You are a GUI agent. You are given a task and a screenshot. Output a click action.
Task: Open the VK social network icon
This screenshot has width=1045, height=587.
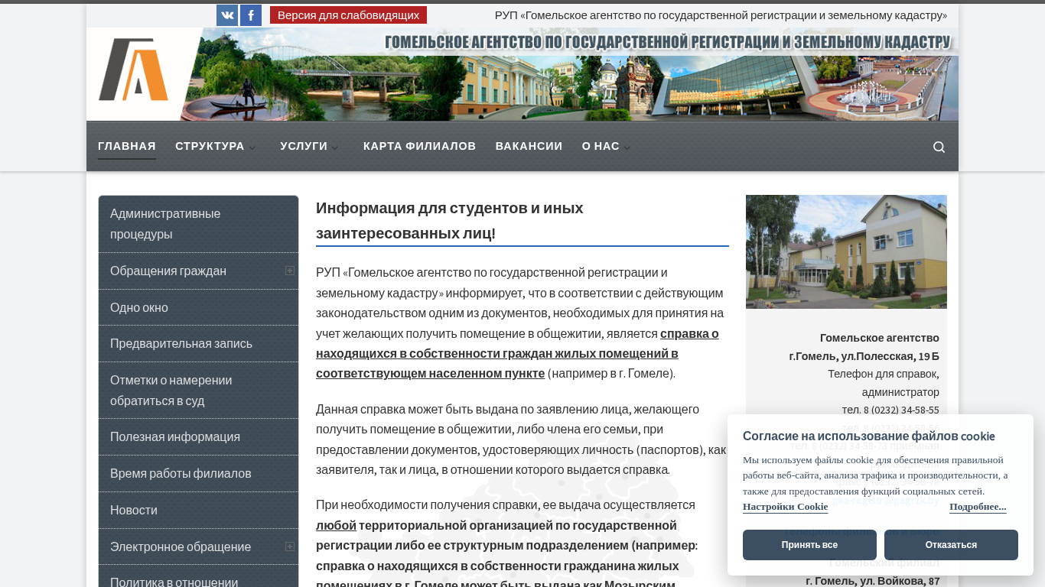[227, 15]
